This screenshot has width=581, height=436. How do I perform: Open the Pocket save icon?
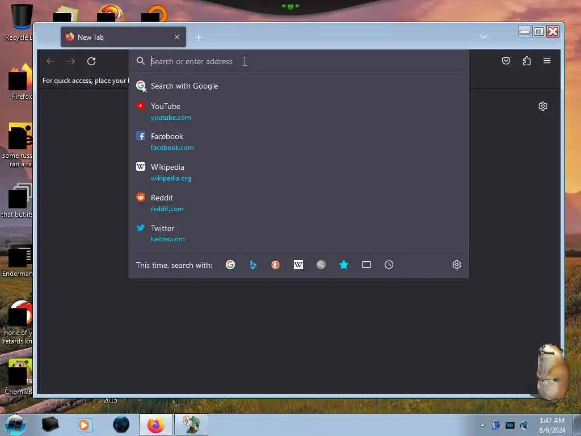(x=506, y=61)
